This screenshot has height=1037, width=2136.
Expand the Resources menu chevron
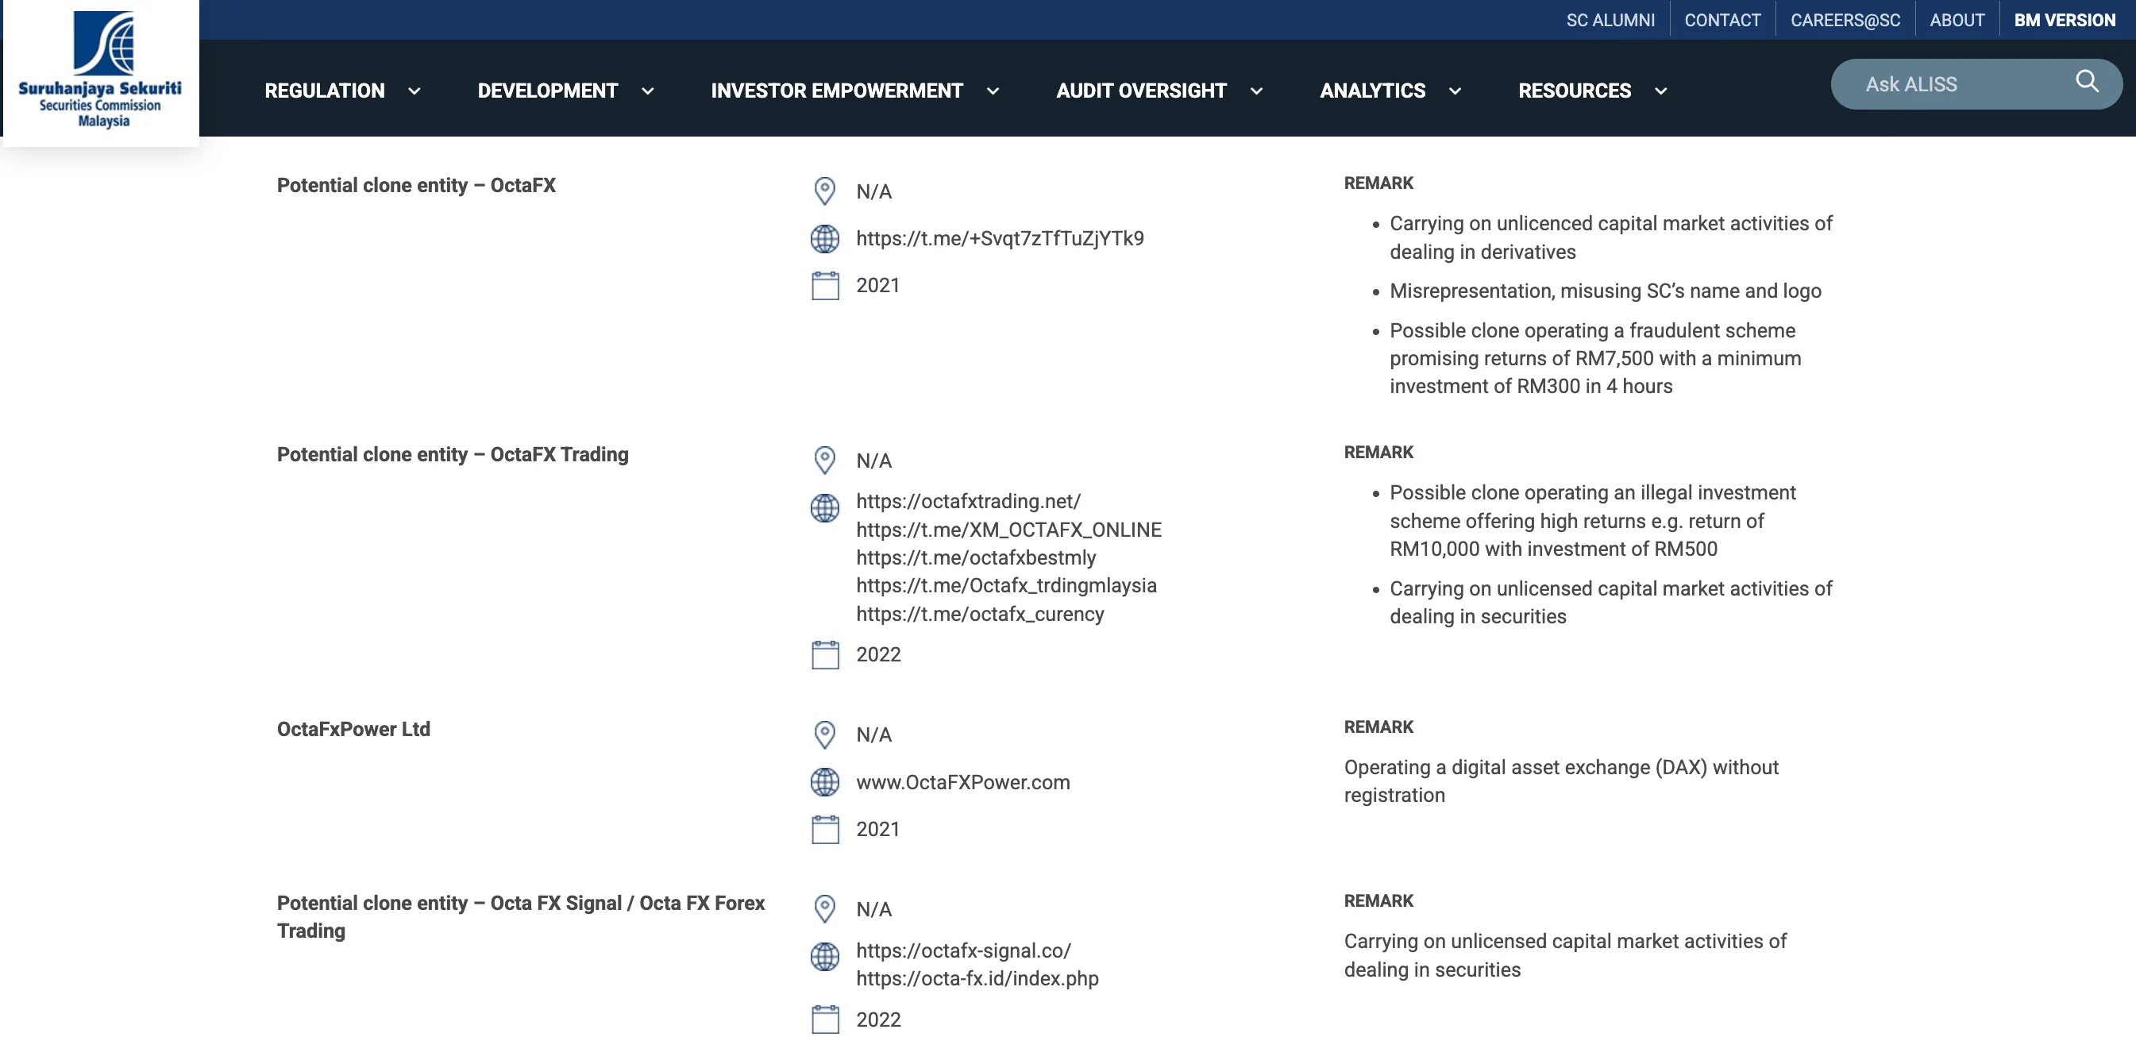click(1660, 91)
